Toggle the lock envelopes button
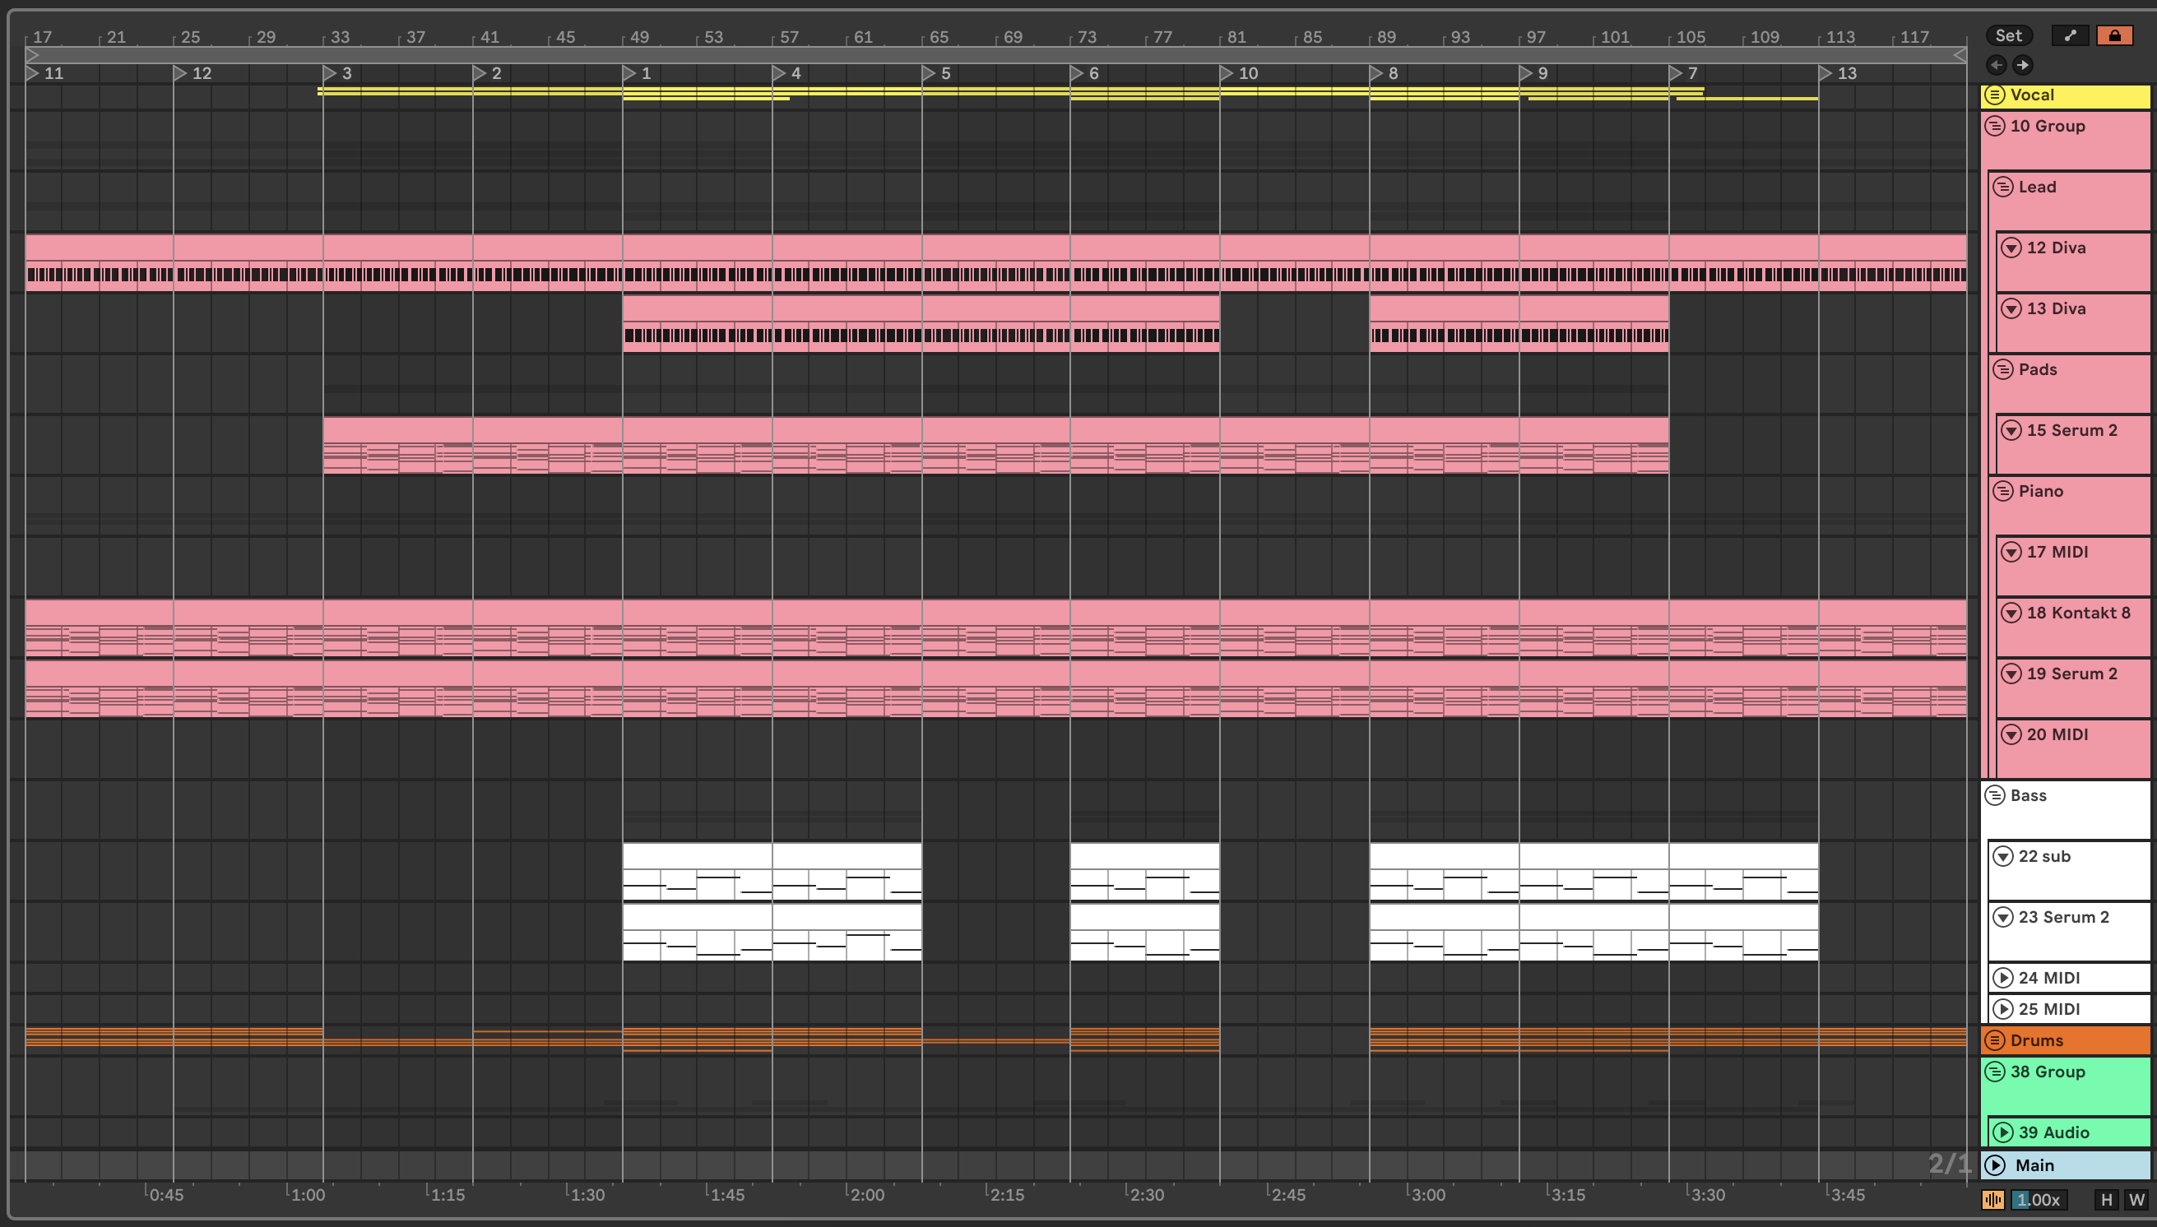Viewport: 2157px width, 1227px height. (x=2114, y=35)
